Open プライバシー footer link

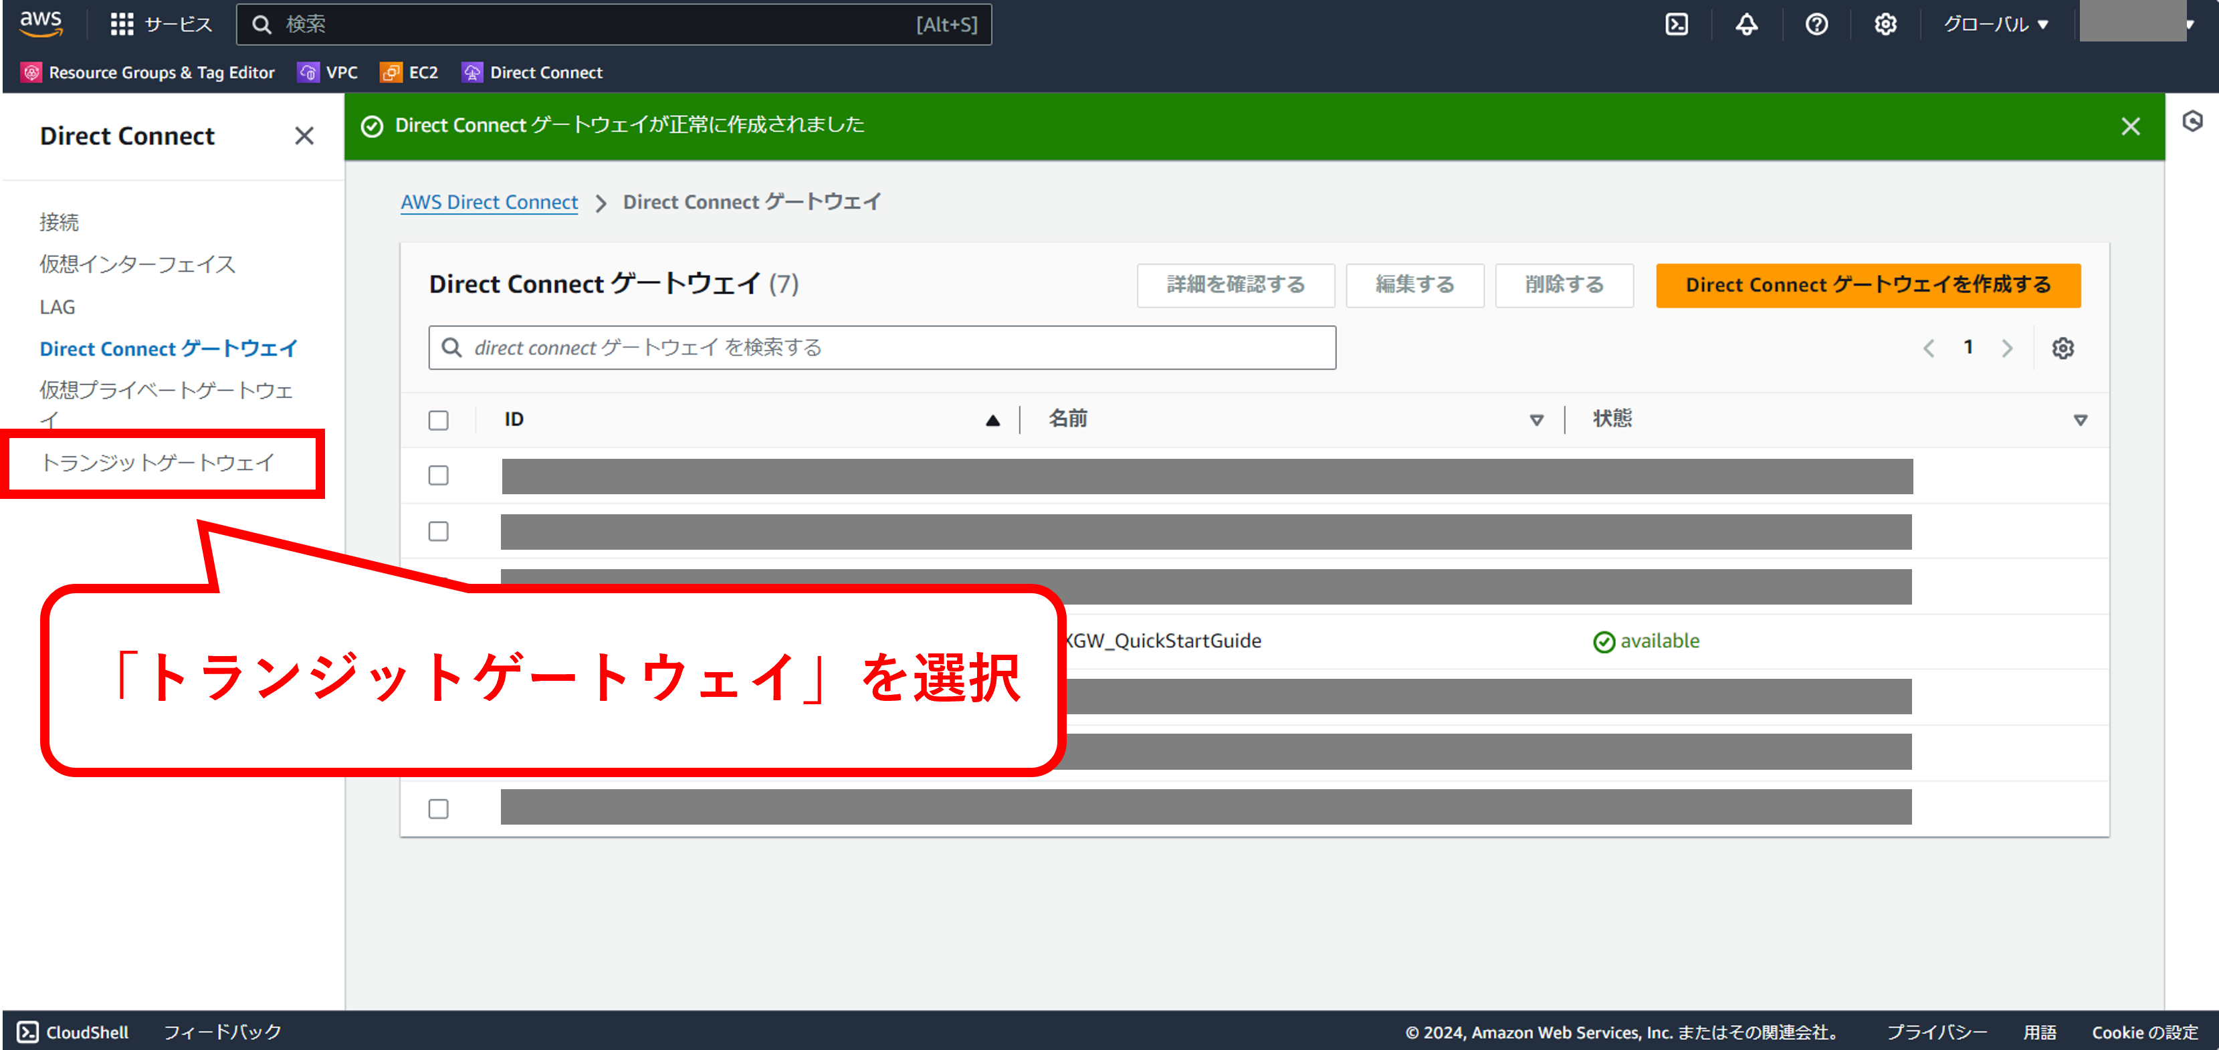pos(1937,1032)
